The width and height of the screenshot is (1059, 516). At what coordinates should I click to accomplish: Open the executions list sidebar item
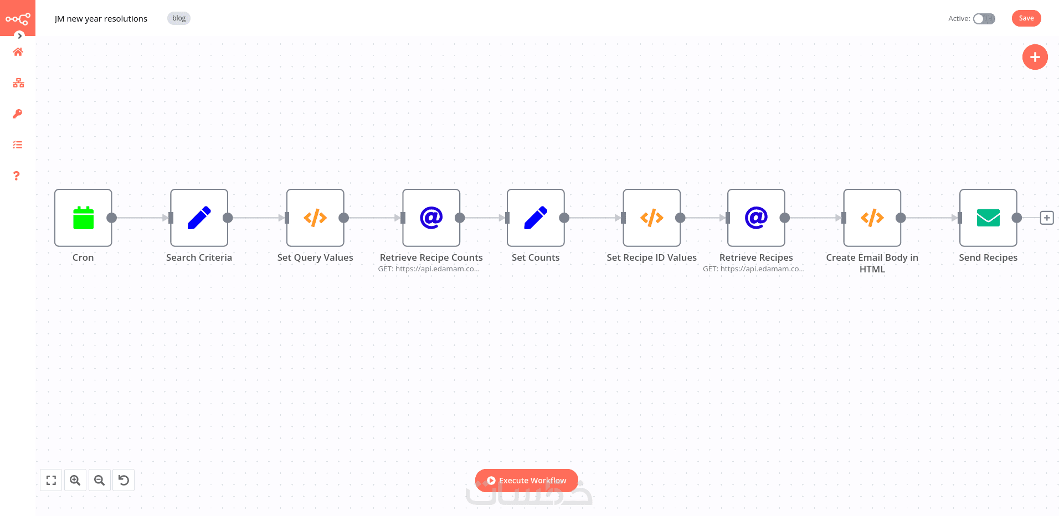tap(18, 145)
